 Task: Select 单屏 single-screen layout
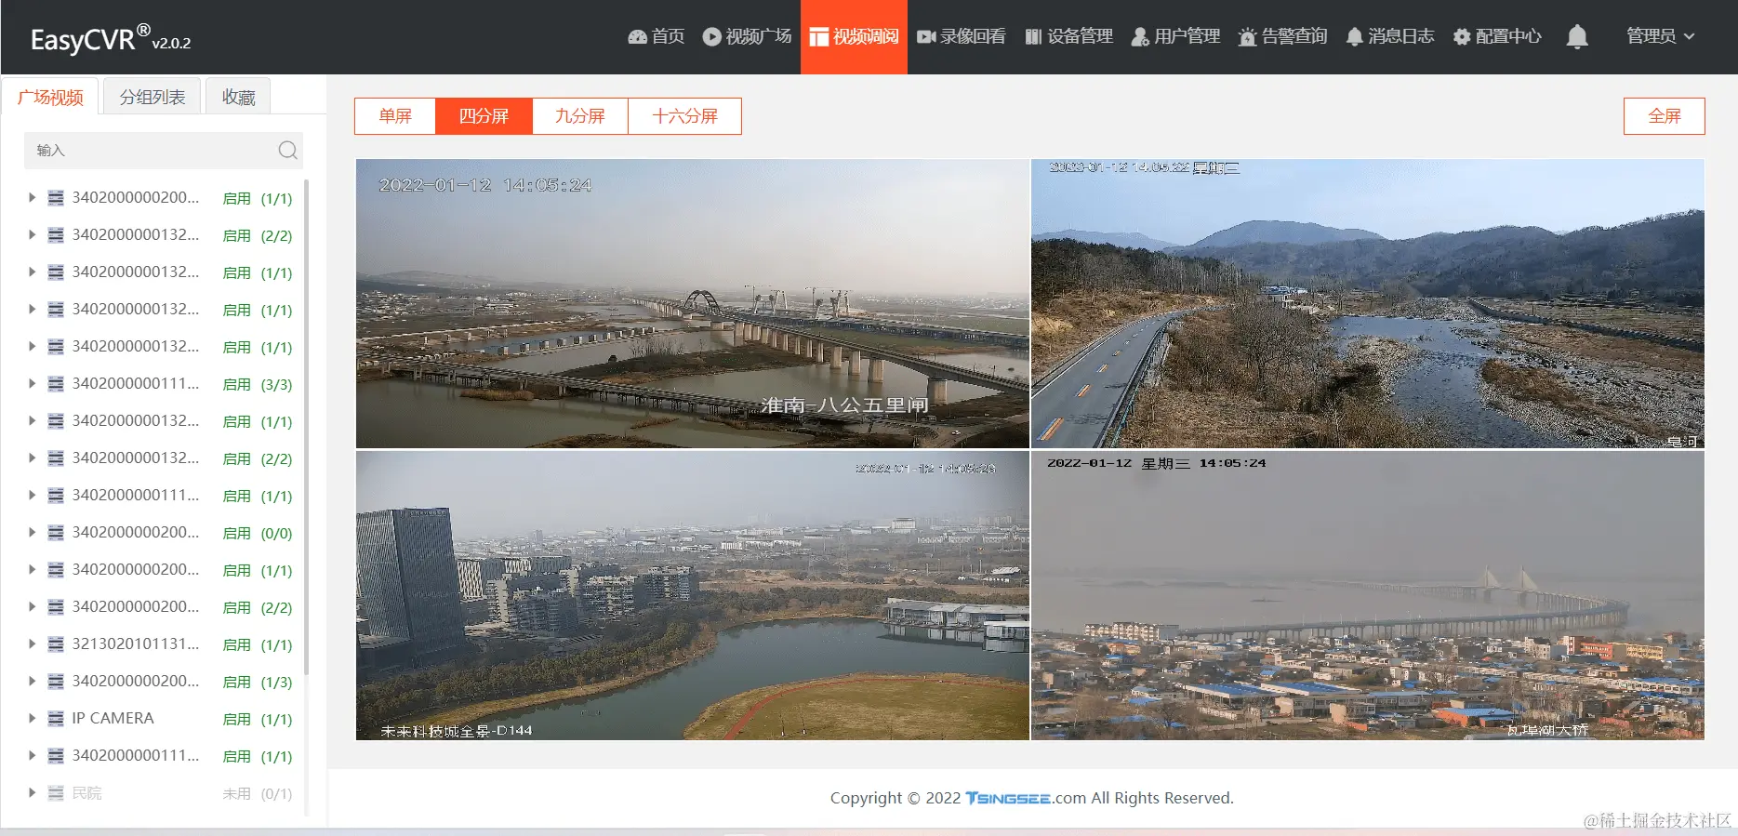(x=395, y=116)
